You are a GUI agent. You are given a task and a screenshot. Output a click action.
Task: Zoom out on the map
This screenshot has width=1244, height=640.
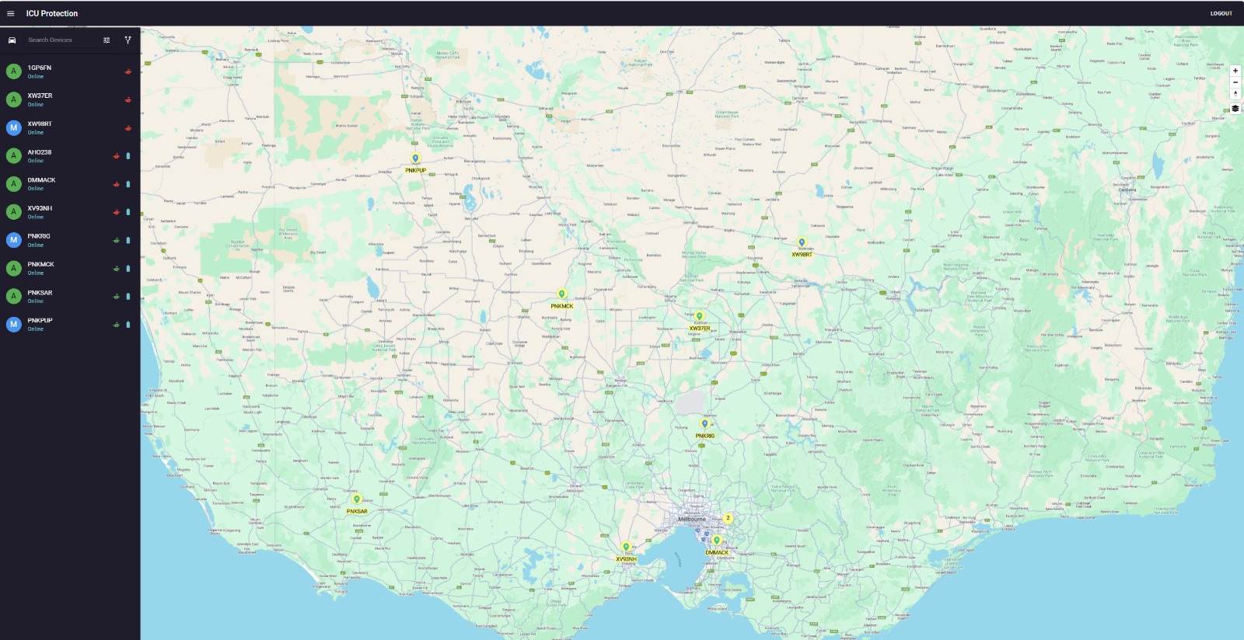point(1235,82)
